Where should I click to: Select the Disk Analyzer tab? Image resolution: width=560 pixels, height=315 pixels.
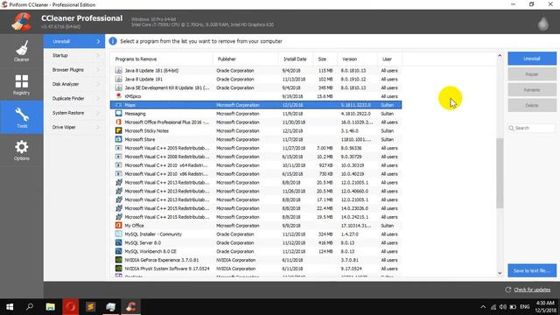point(74,84)
